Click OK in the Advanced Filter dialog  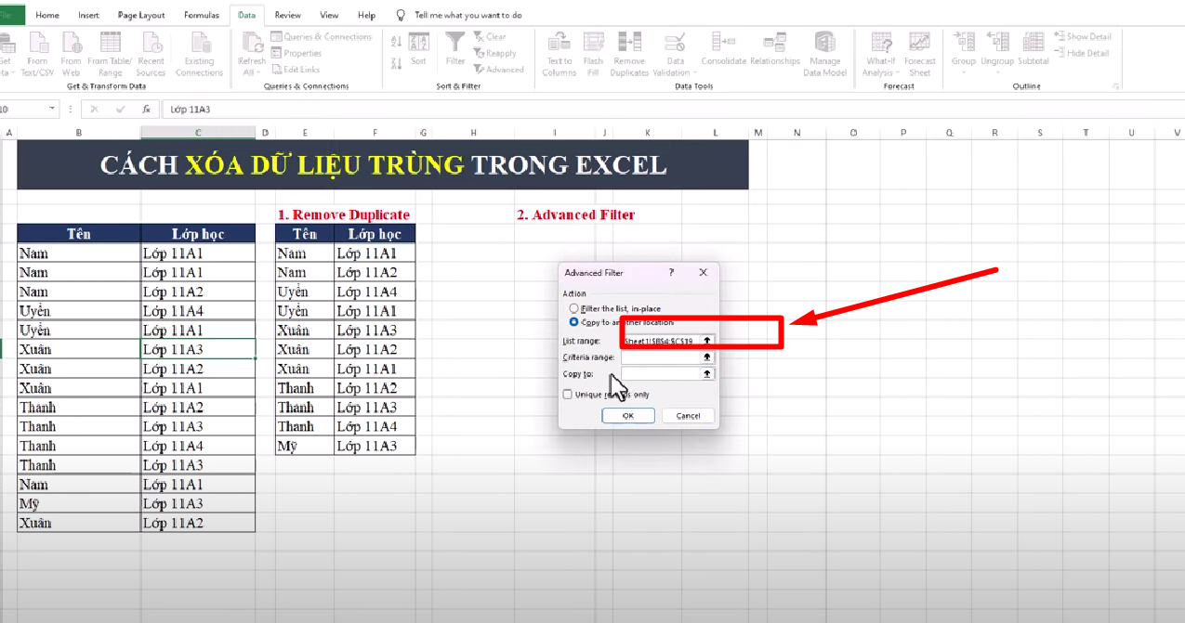[x=628, y=415]
